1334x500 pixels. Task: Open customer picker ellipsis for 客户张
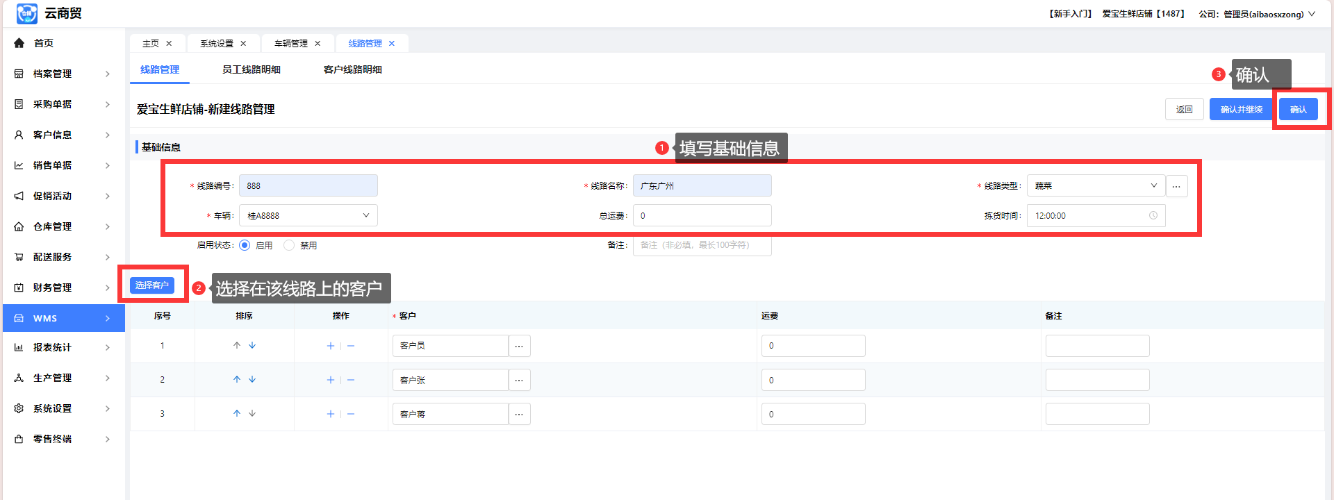519,380
